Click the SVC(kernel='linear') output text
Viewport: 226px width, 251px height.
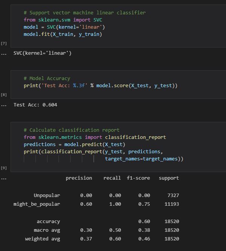point(42,53)
